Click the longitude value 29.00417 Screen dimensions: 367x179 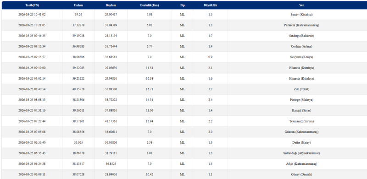pos(111,15)
